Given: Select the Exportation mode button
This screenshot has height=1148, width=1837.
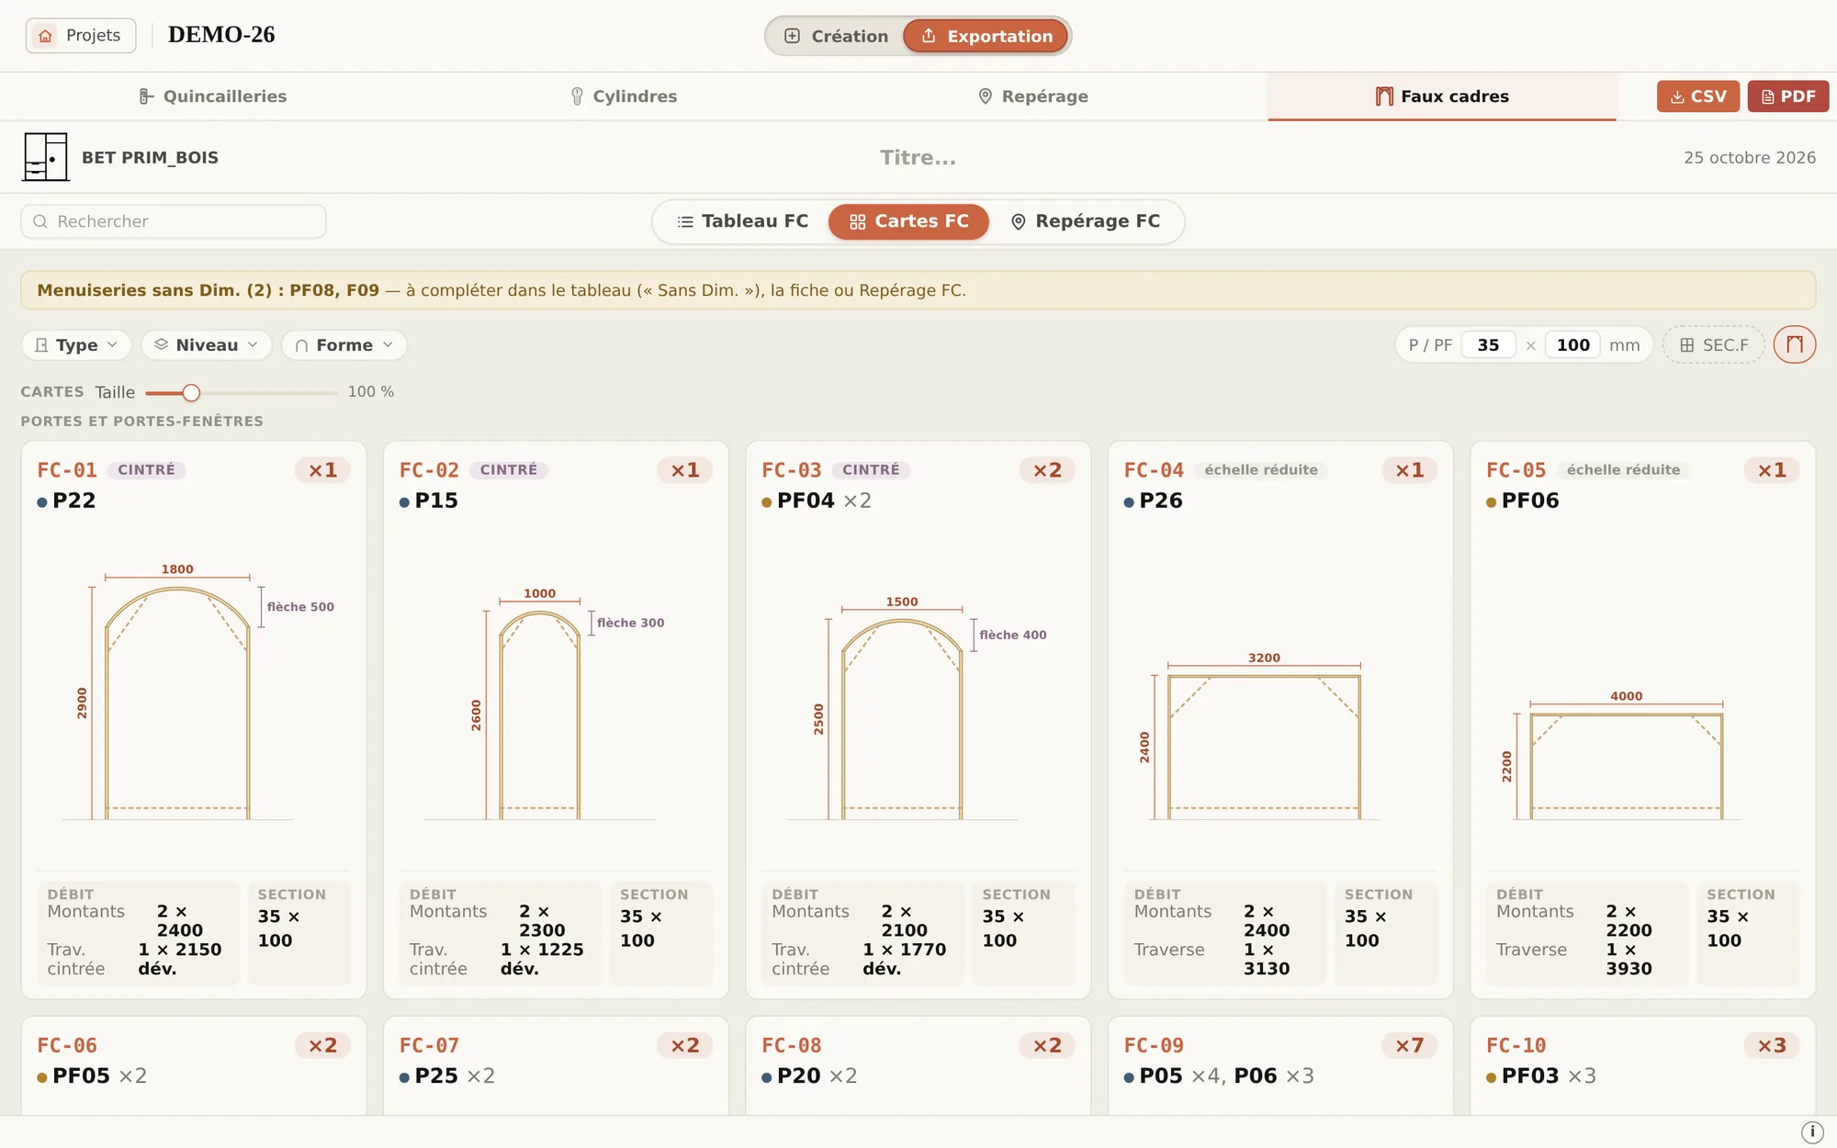Looking at the screenshot, I should pyautogui.click(x=986, y=36).
